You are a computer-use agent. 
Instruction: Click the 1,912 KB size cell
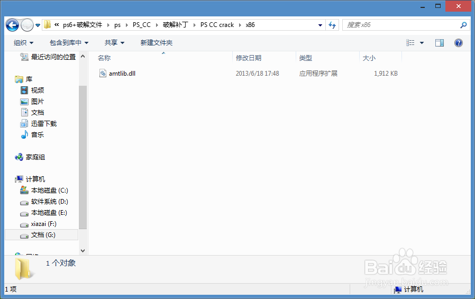pos(386,74)
